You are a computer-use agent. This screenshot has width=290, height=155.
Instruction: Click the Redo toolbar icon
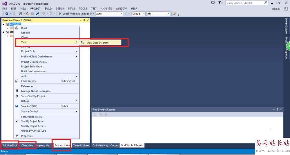[x=51, y=14]
